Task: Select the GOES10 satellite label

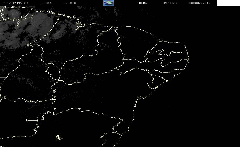Action: (70, 3)
